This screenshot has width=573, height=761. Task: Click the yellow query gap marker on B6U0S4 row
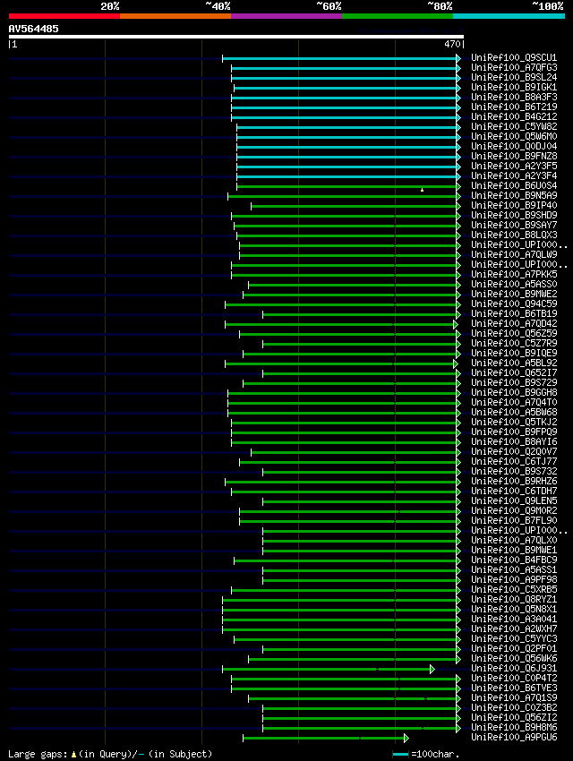pos(422,190)
